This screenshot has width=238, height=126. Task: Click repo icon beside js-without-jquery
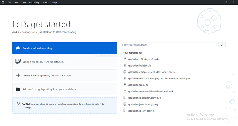pos(125,104)
